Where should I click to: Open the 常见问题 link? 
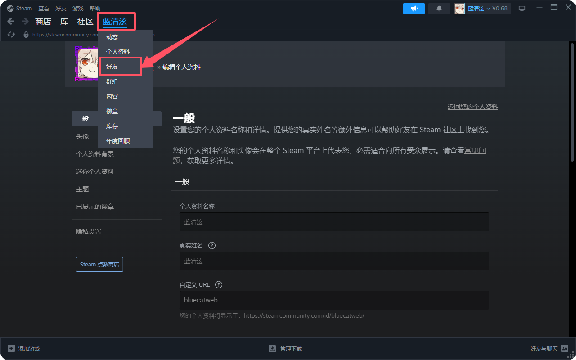tap(475, 150)
